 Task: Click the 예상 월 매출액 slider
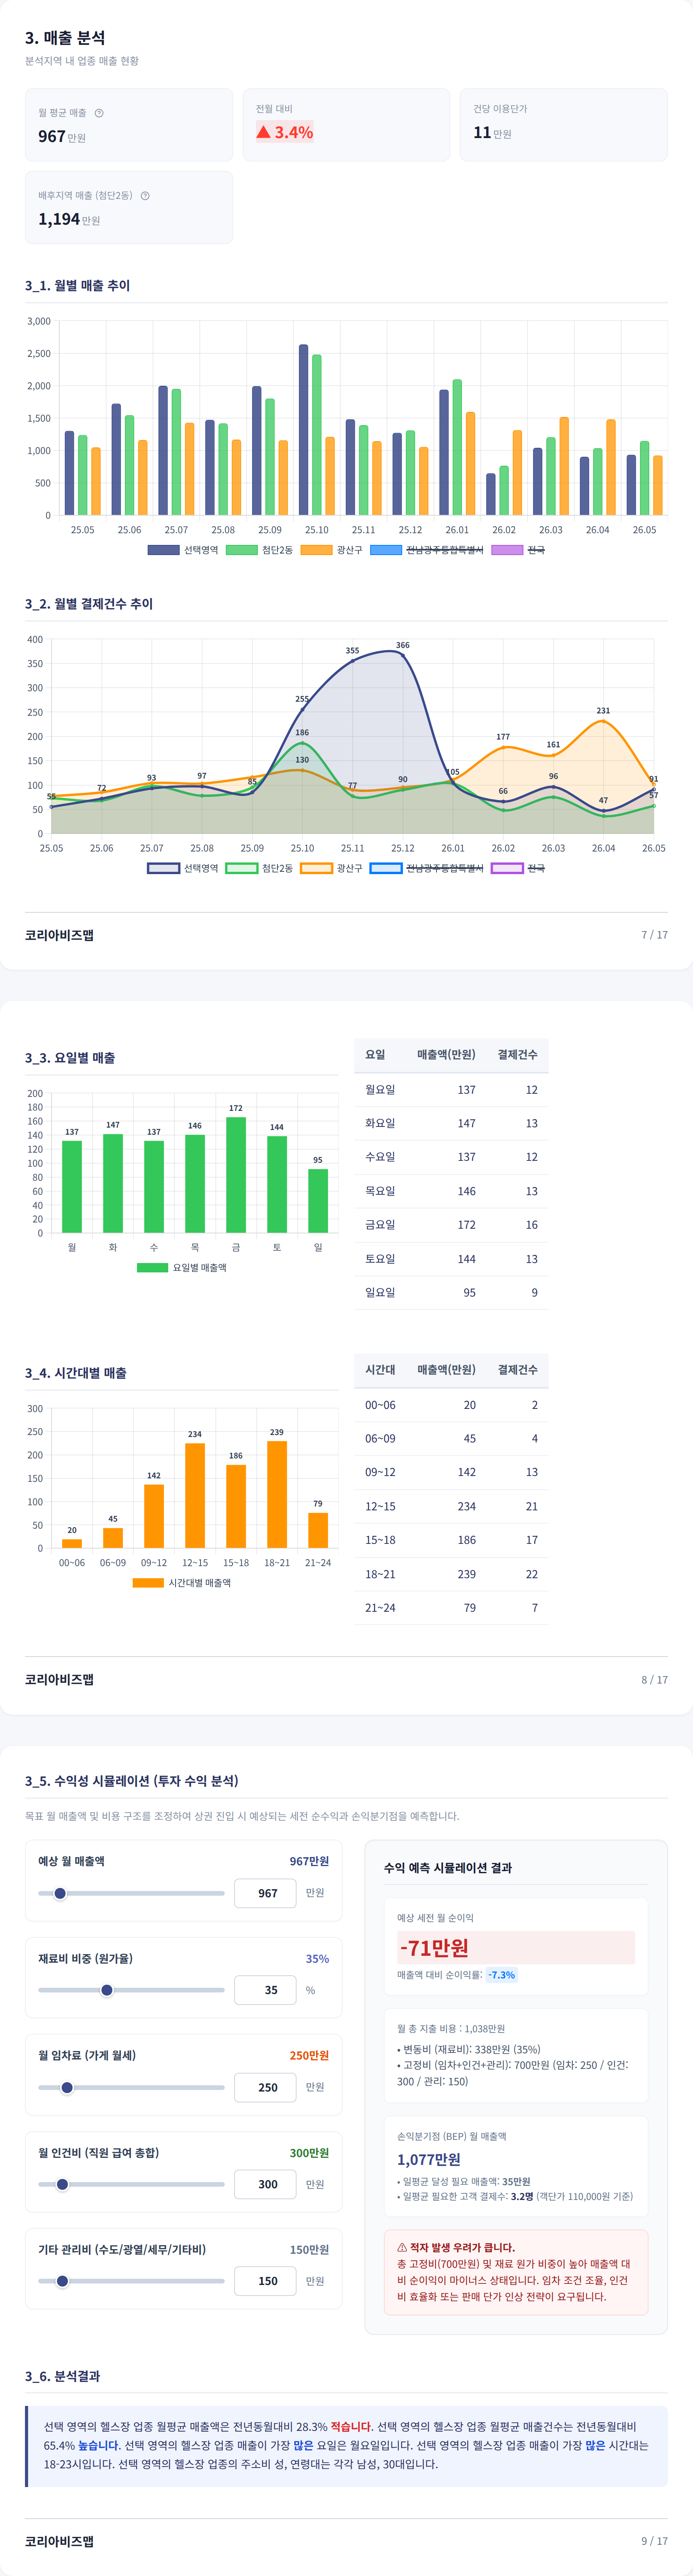[x=131, y=1893]
